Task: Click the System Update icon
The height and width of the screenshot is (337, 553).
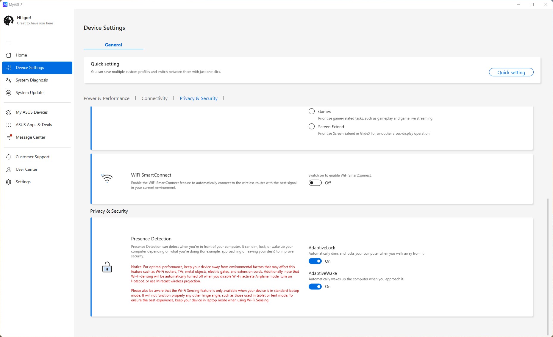Action: click(9, 93)
